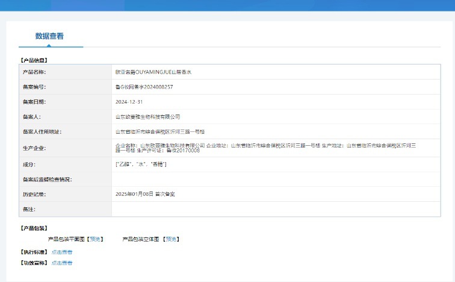The height and width of the screenshot is (282, 455).
Task: Select the record number 2024008257 value
Action: pos(144,87)
